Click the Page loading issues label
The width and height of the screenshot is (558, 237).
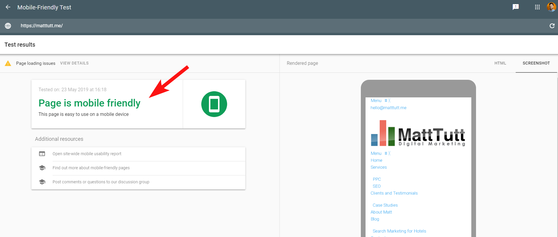click(36, 63)
